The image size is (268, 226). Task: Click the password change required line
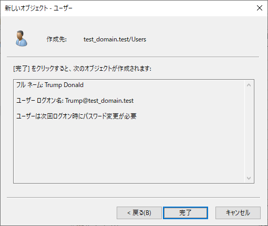click(76, 116)
